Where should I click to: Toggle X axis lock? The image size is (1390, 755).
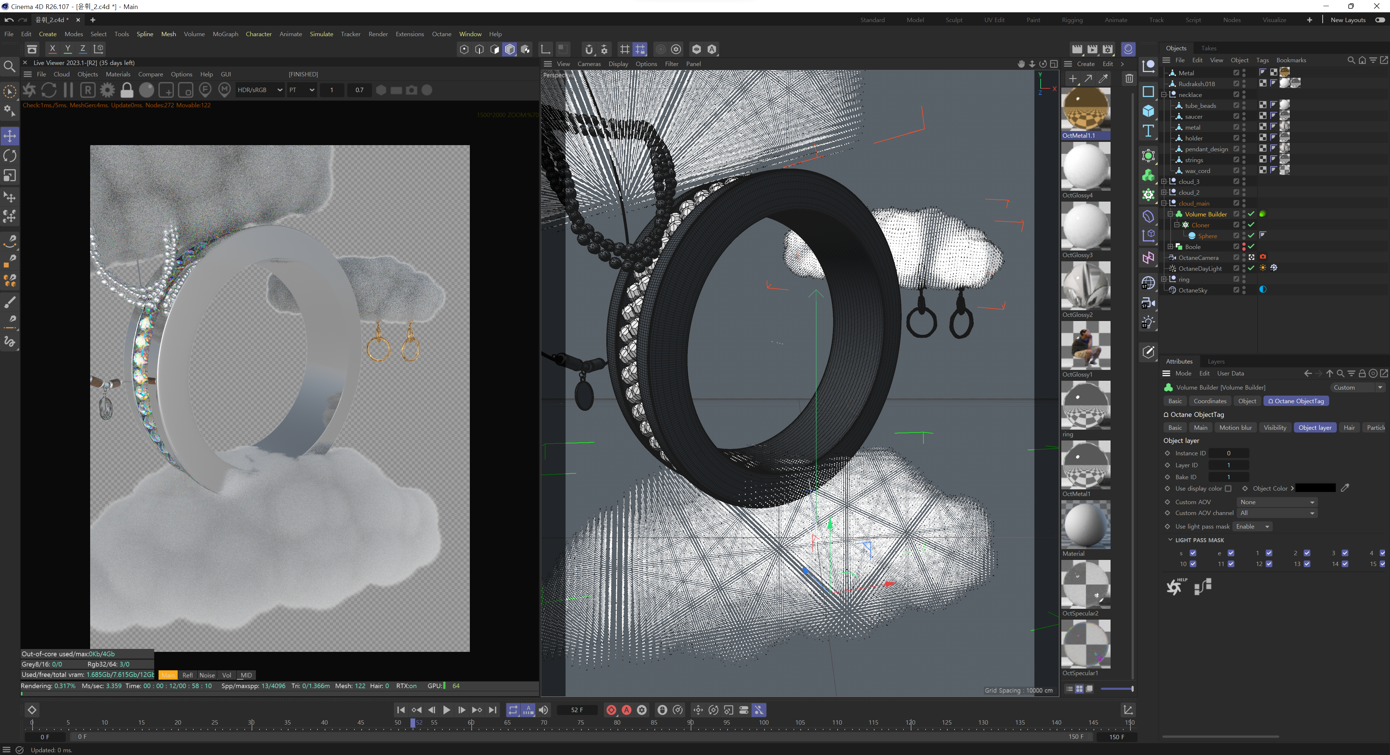(52, 49)
